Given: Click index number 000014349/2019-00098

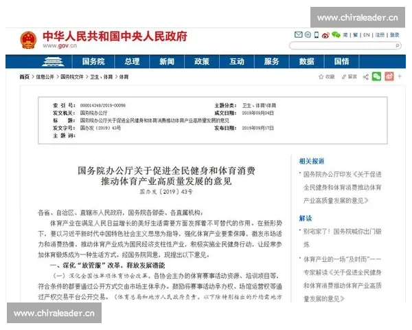Looking at the screenshot, I should click(x=103, y=105).
